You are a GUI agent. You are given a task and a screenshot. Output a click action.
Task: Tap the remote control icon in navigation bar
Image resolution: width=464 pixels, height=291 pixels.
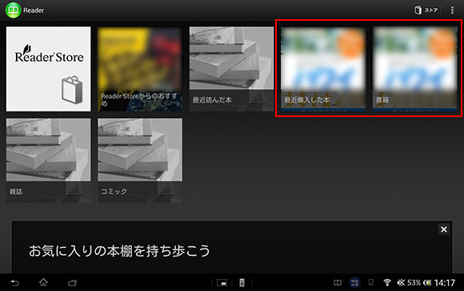[242, 283]
